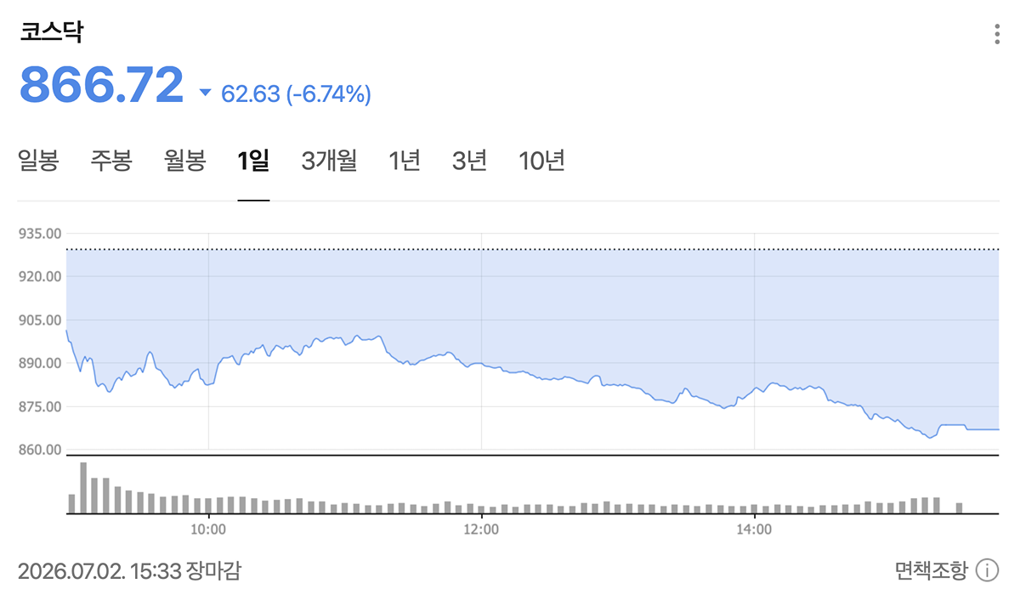Click the chart line at the 12:00 gridline
The width and height of the screenshot is (1020, 595).
click(481, 364)
